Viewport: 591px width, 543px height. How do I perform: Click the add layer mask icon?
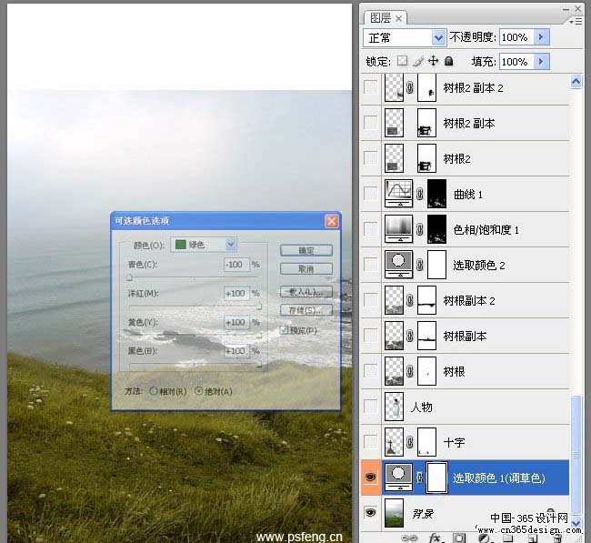click(459, 538)
